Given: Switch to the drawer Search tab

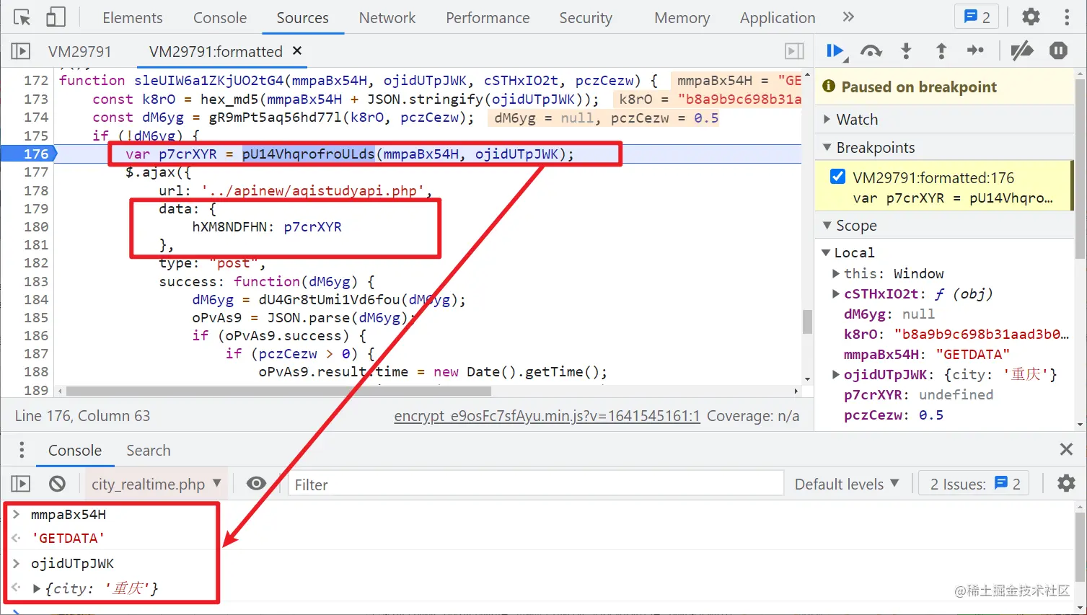Looking at the screenshot, I should pyautogui.click(x=149, y=451).
